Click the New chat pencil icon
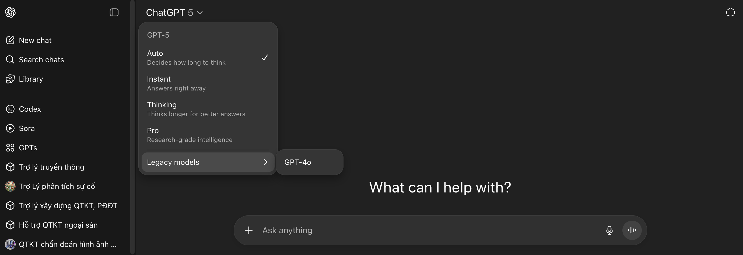Screen dimensions: 743x255 [x=10, y=40]
